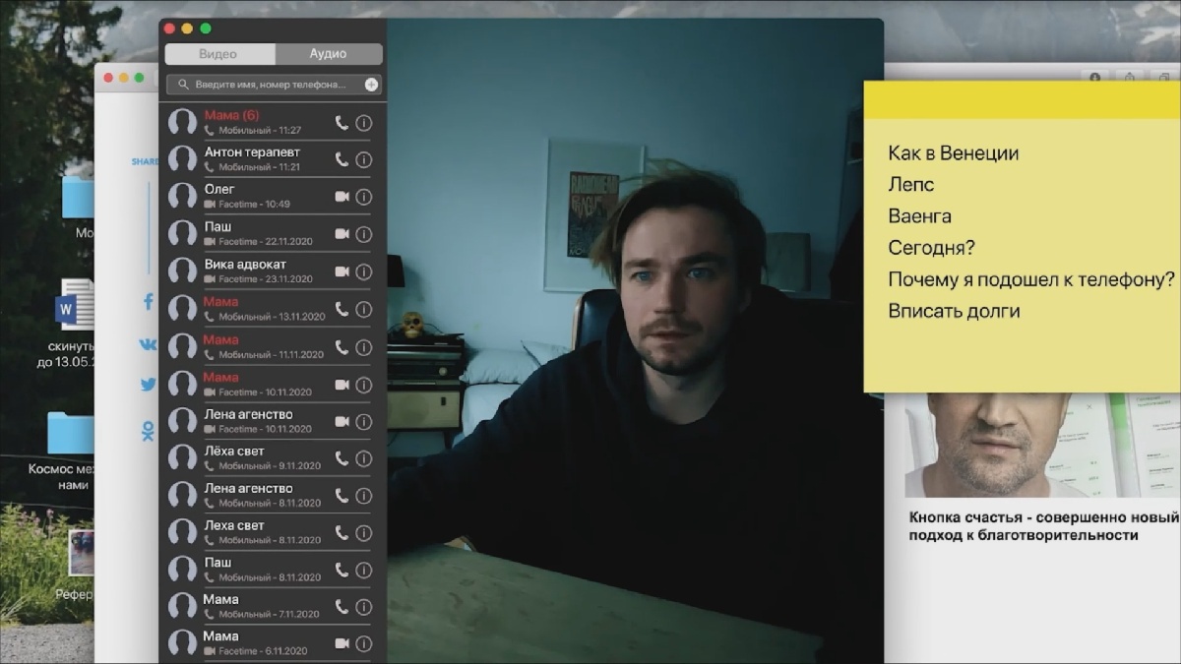1181x664 pixels.
Task: Show info for Лена агенство 10.11.2020 call
Action: pos(363,421)
